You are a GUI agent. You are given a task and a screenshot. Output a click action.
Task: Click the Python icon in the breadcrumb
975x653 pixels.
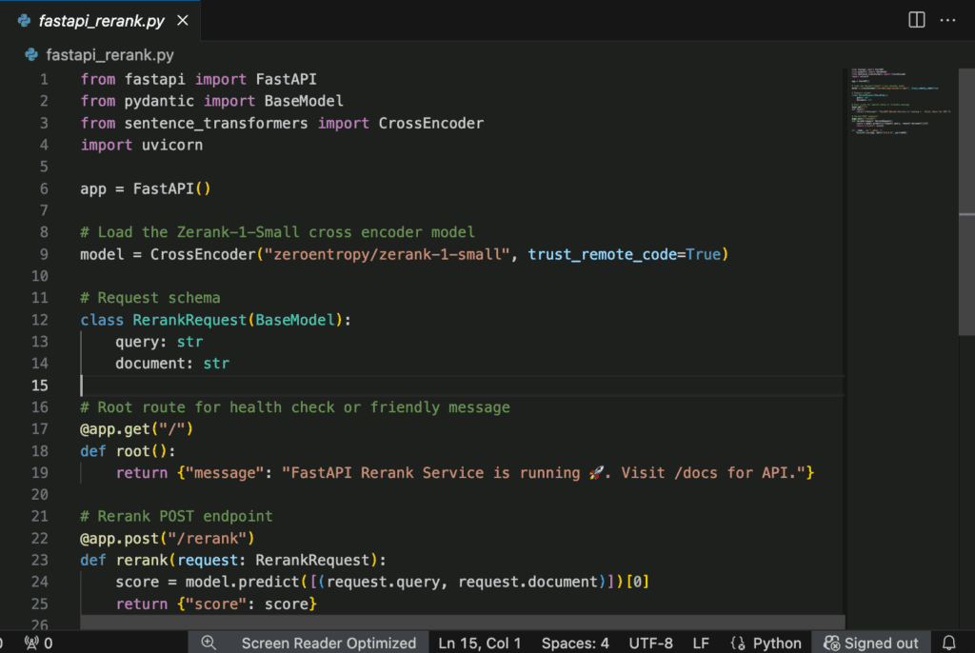tap(31, 54)
